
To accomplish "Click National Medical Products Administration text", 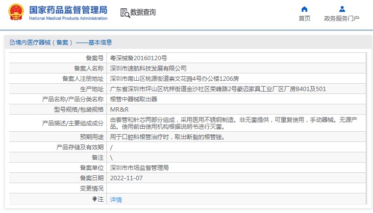I will click(x=68, y=18).
